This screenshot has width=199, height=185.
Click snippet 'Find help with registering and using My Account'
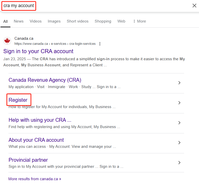click(50, 127)
